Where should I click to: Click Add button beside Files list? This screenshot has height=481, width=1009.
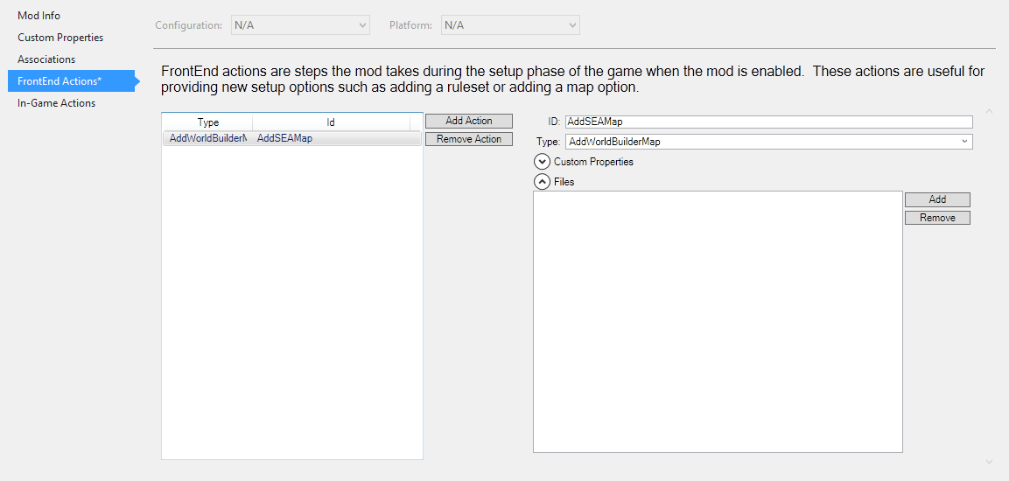pos(937,199)
